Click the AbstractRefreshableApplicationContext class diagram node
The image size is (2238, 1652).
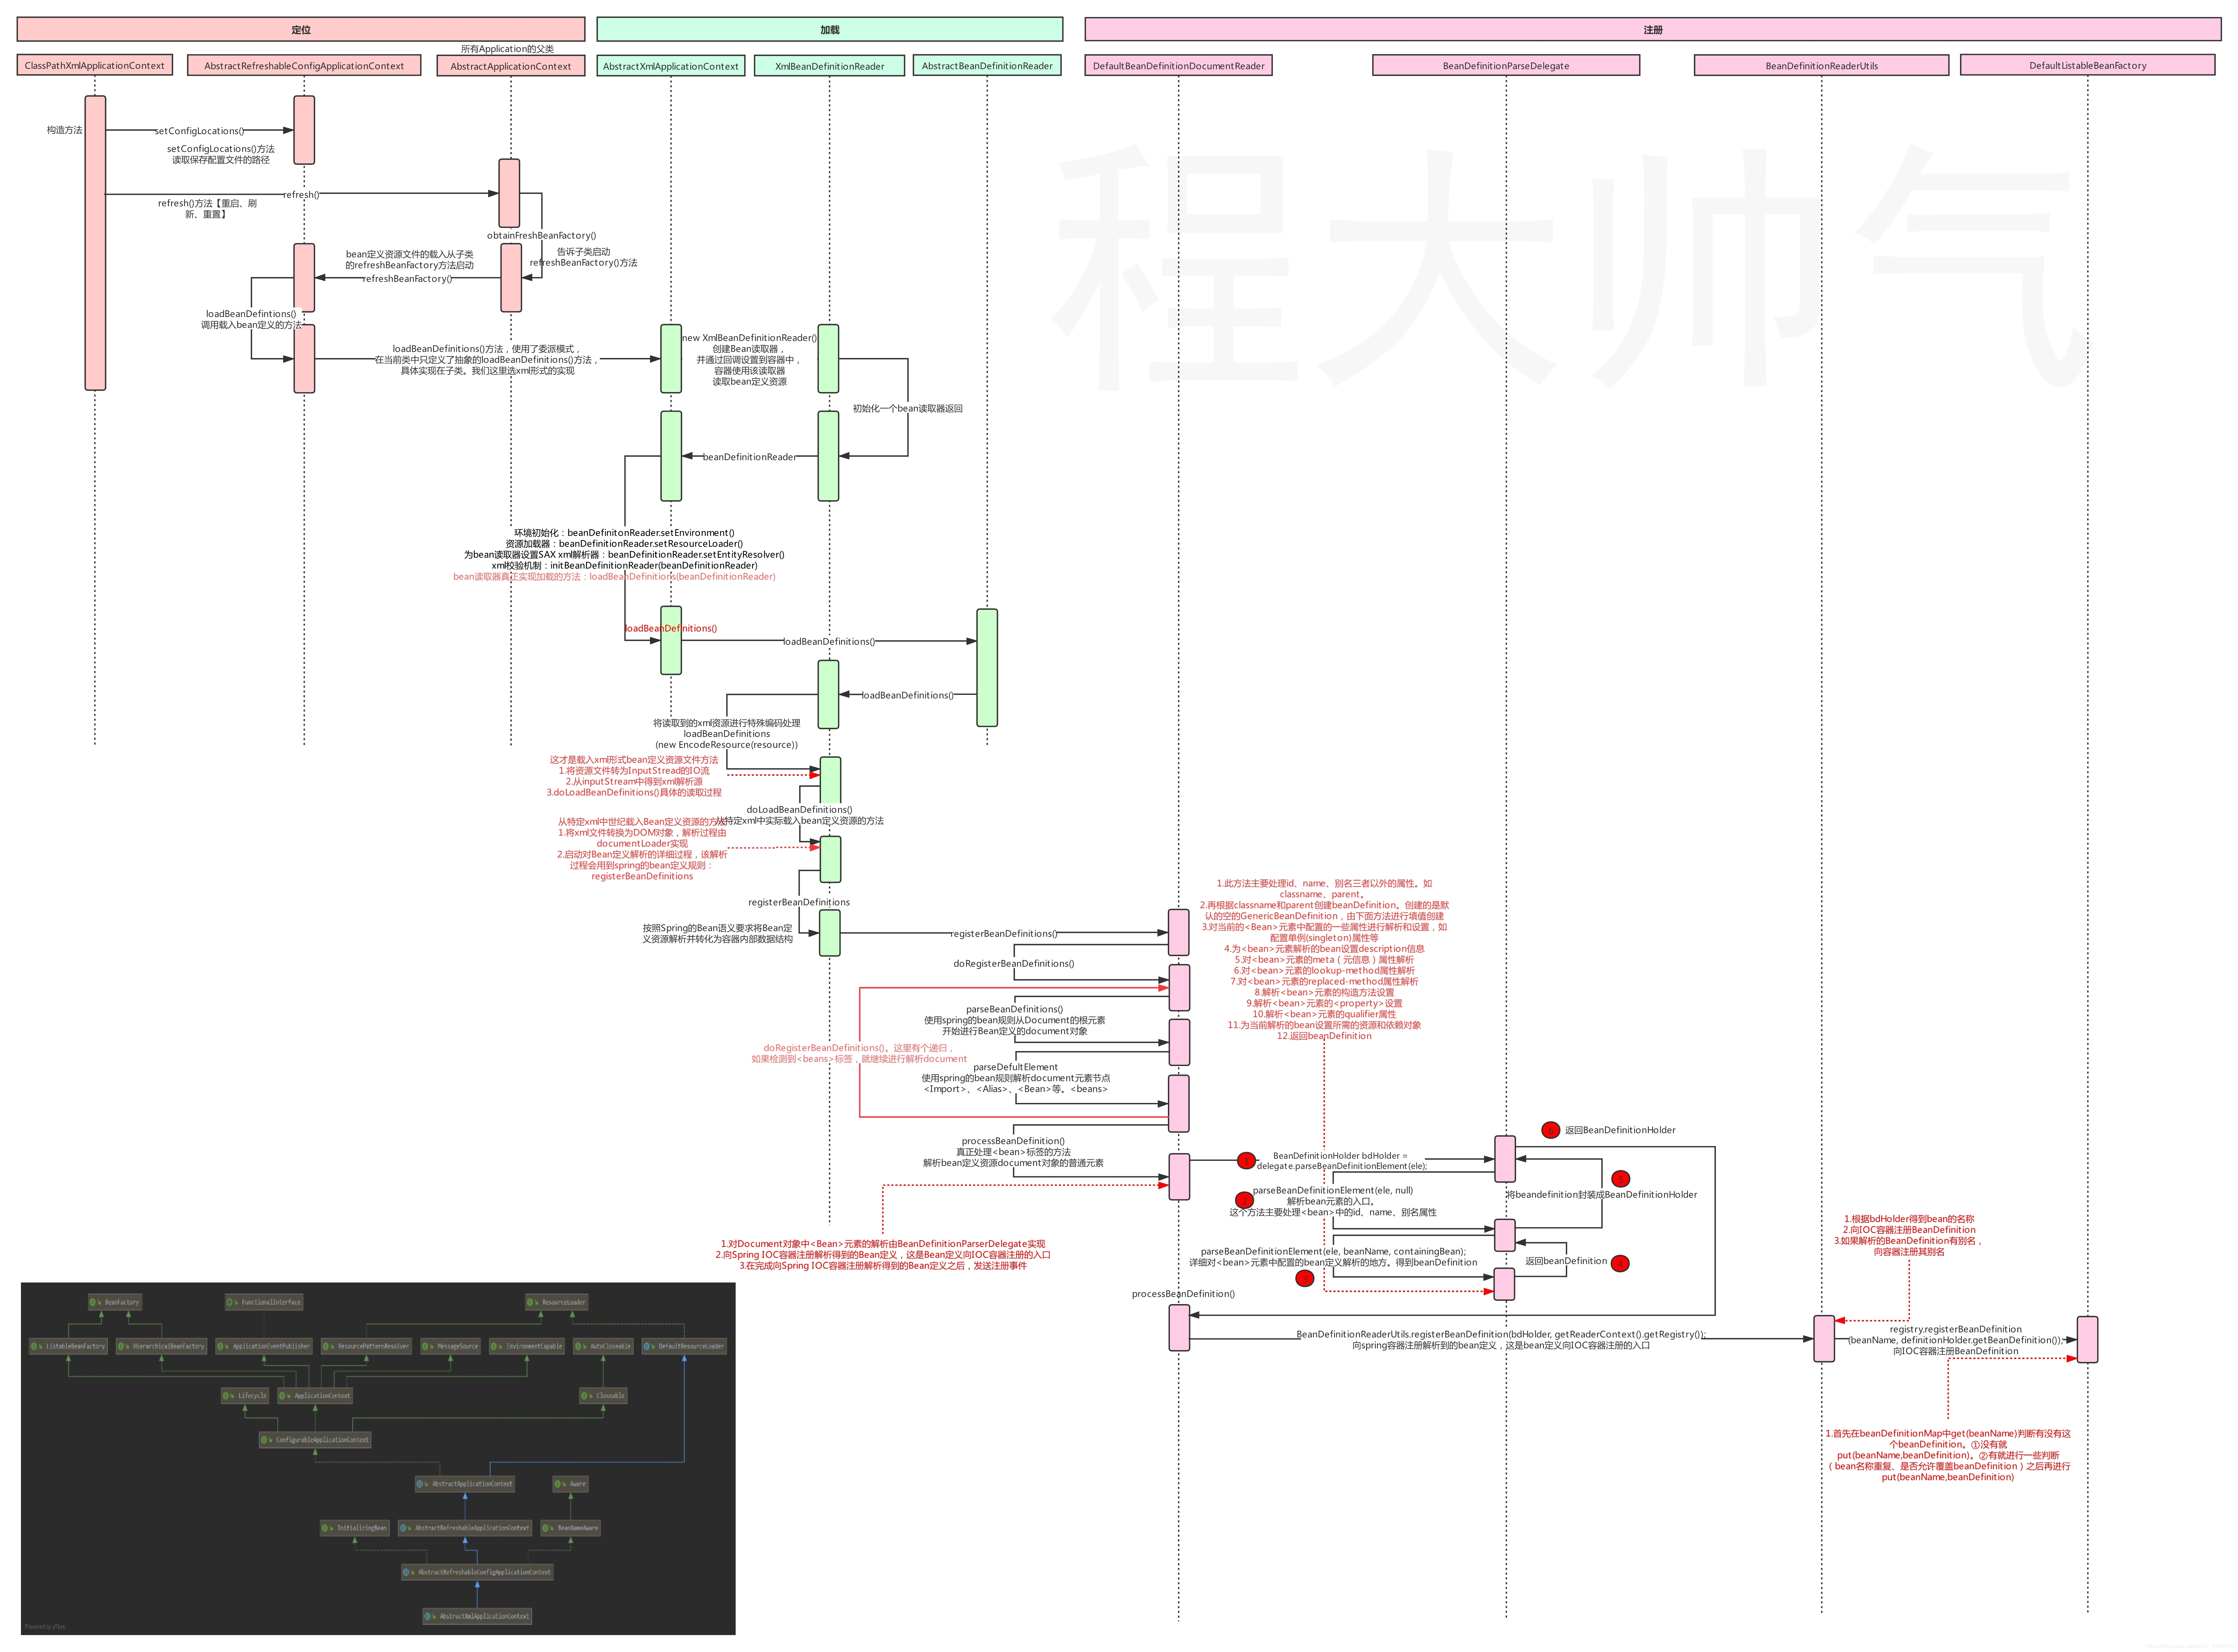[x=465, y=1528]
